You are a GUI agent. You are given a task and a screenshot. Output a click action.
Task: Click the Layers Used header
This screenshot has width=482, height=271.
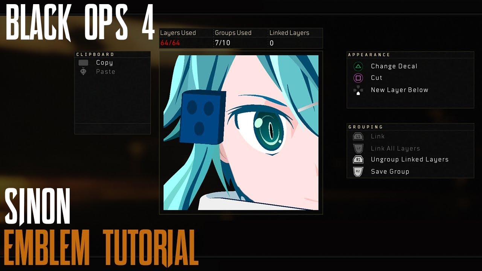point(178,33)
